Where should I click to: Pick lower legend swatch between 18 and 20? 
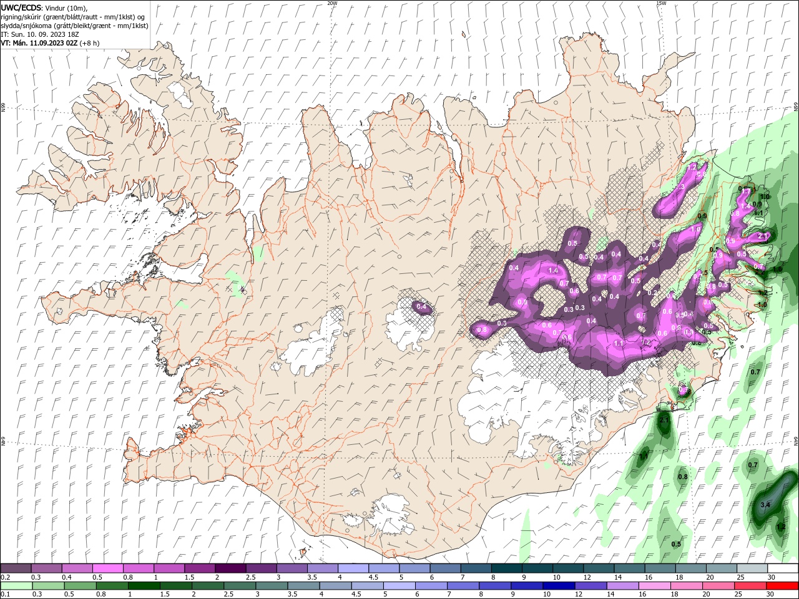686,586
